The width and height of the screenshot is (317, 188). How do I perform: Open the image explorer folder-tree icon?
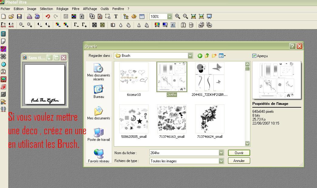pos(126,17)
